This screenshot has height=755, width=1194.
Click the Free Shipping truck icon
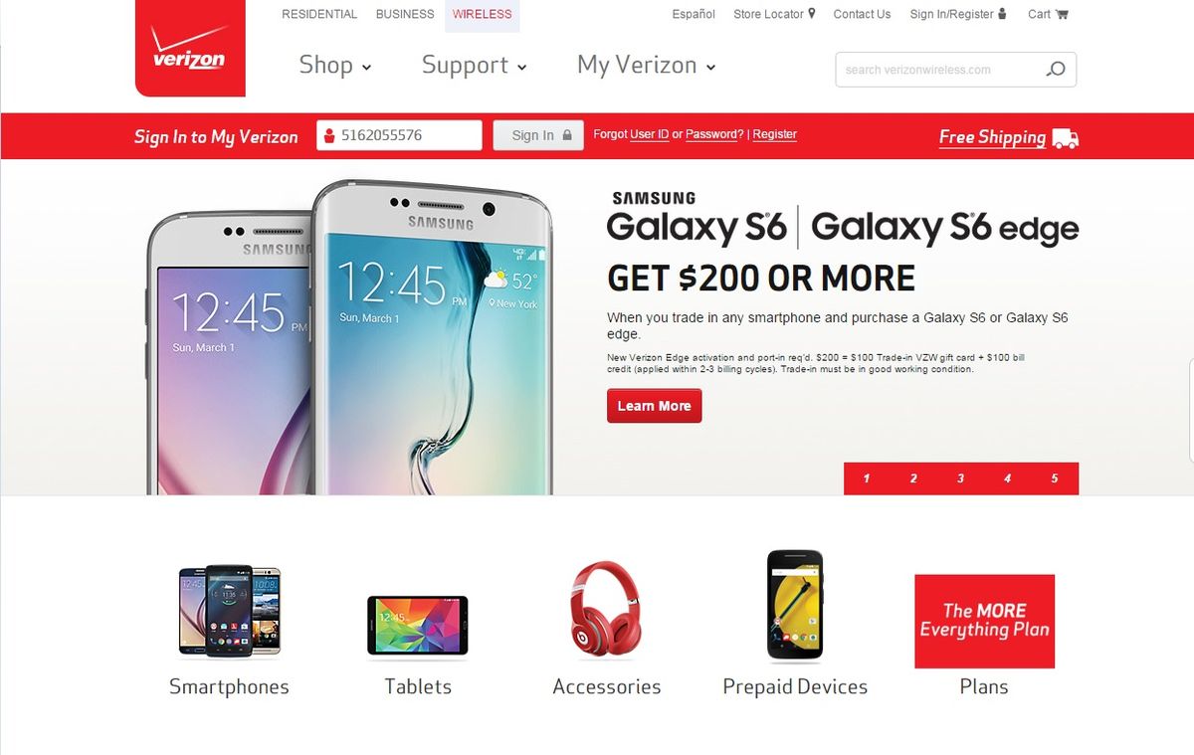click(1065, 138)
